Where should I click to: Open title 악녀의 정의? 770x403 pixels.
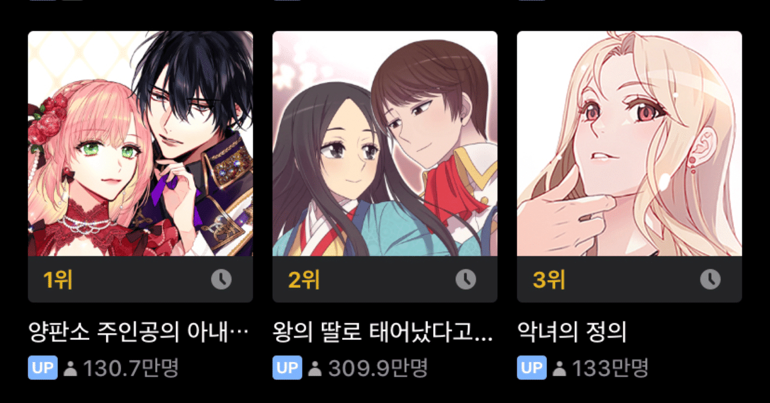[572, 331]
